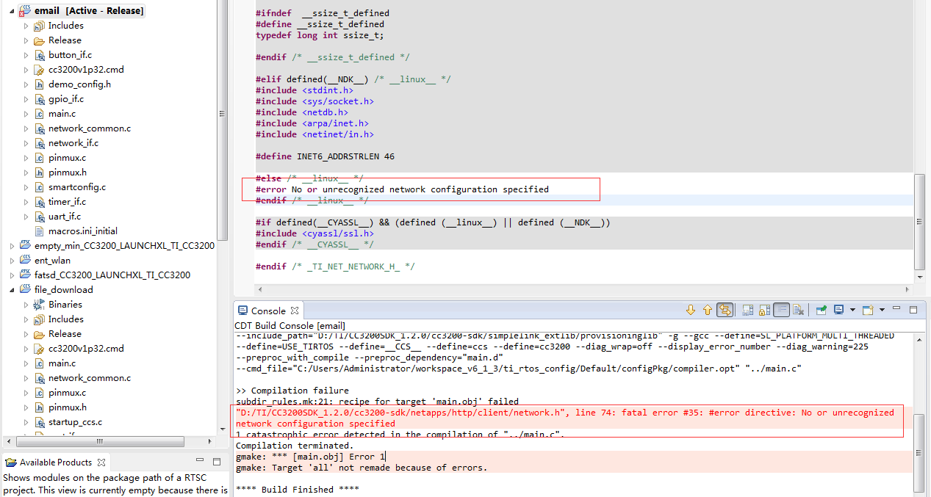Click Binaries folder icon in file_download
Viewport: 931px width, 497px height.
[x=39, y=305]
